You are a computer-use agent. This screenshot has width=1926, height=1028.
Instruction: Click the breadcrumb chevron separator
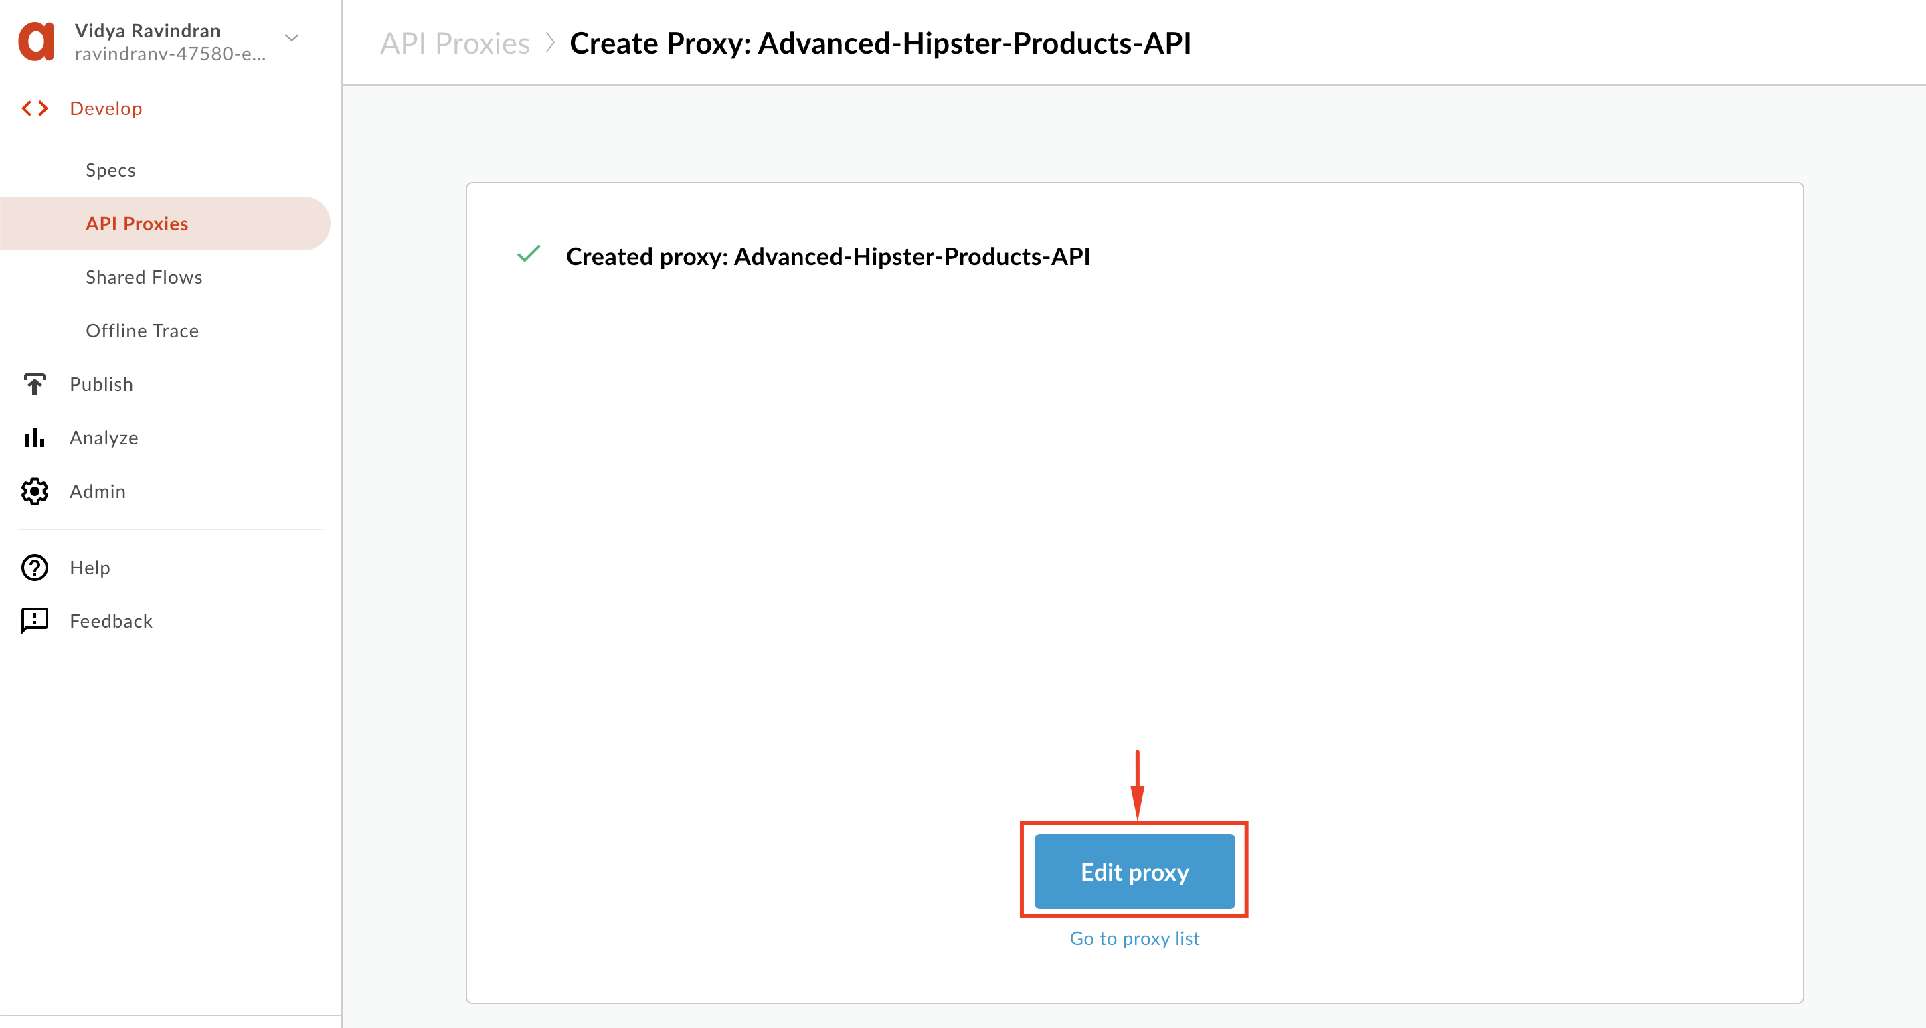[549, 44]
